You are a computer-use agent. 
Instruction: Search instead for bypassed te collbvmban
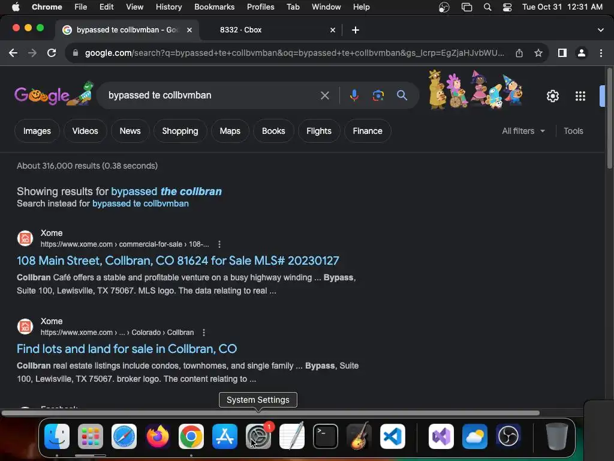[140, 203]
